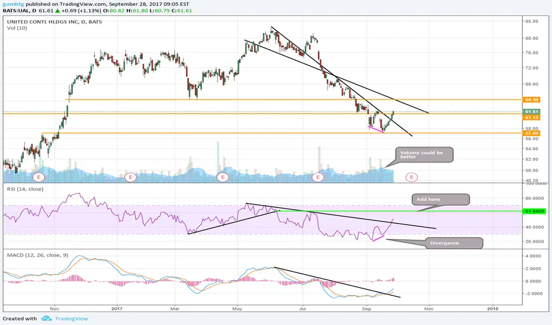The height and width of the screenshot is (325, 552).
Task: Click the TradingView cloud logo icon
Action: (46, 318)
